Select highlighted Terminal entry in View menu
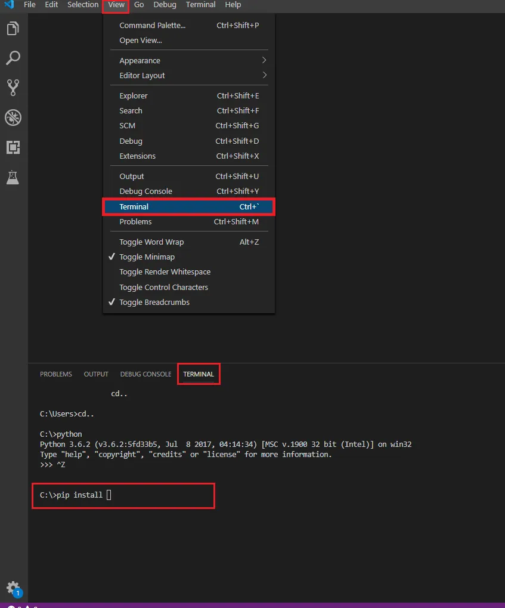This screenshot has height=608, width=505. (x=189, y=206)
